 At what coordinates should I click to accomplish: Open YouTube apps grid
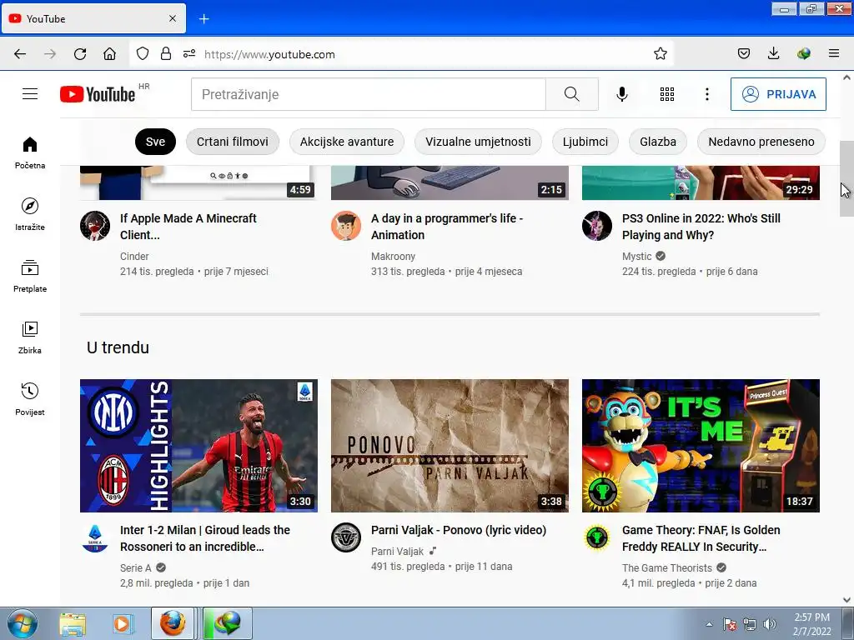(x=667, y=94)
